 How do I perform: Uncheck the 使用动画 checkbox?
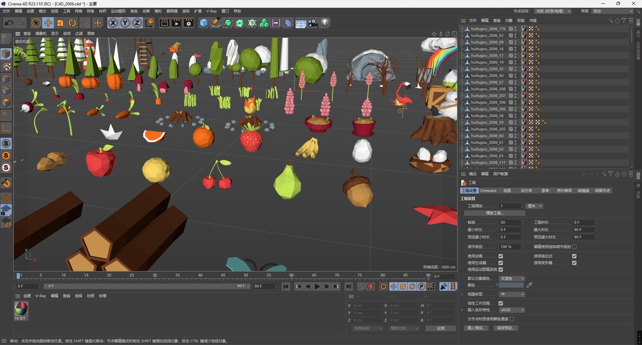pos(501,256)
